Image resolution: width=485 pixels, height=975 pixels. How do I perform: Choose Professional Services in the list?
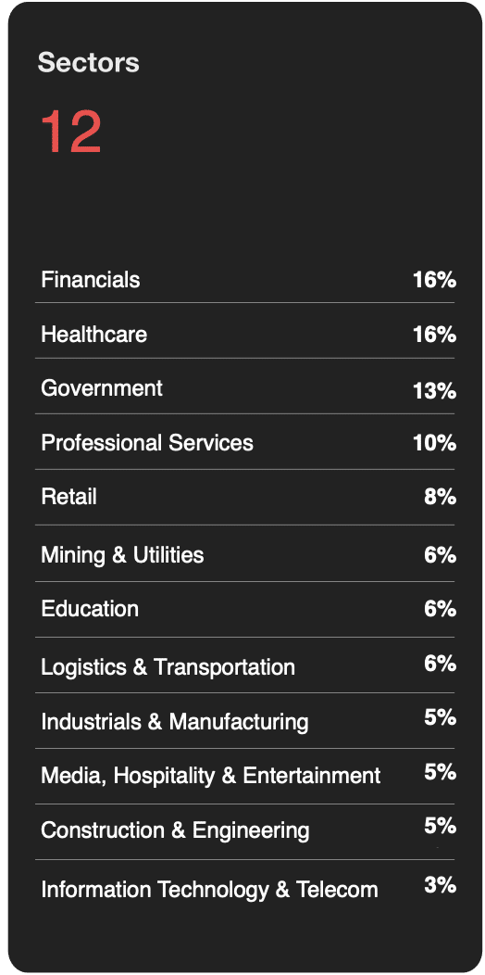point(147,443)
